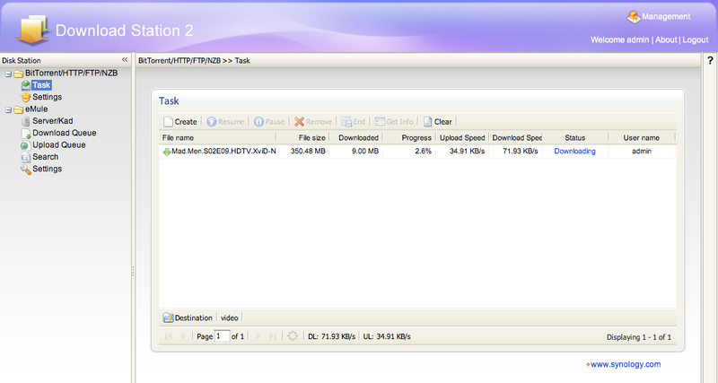Sort by Progress column header
This screenshot has width=718, height=383.
[409, 138]
